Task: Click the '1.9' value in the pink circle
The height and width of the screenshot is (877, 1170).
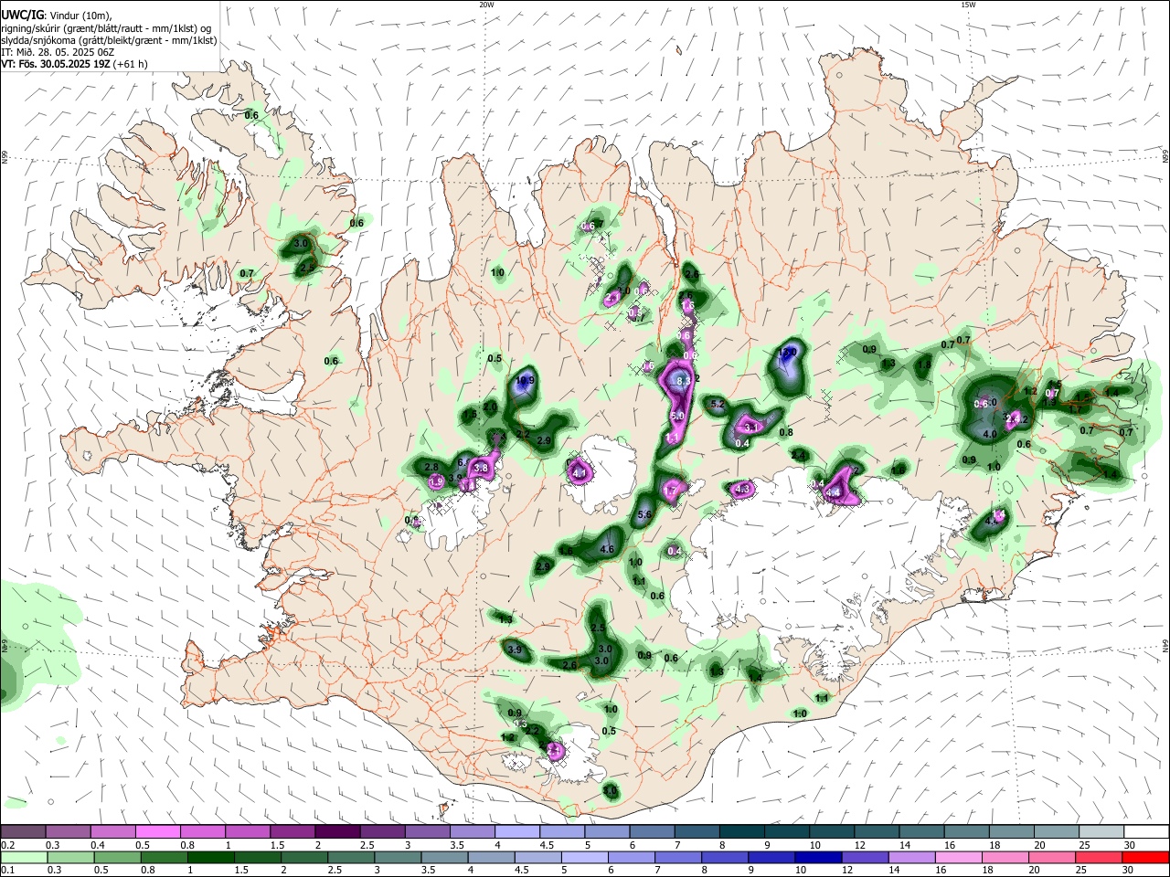Action: 436,481
